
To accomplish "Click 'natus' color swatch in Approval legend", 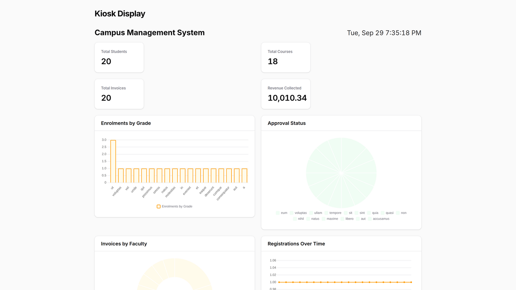I will [308, 219].
